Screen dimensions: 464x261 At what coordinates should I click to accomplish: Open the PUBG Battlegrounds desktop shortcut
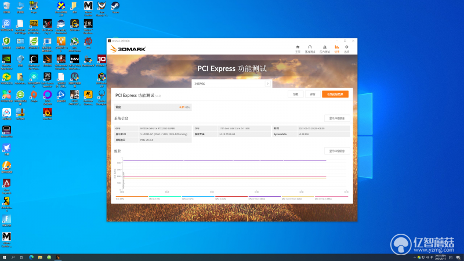click(x=34, y=27)
